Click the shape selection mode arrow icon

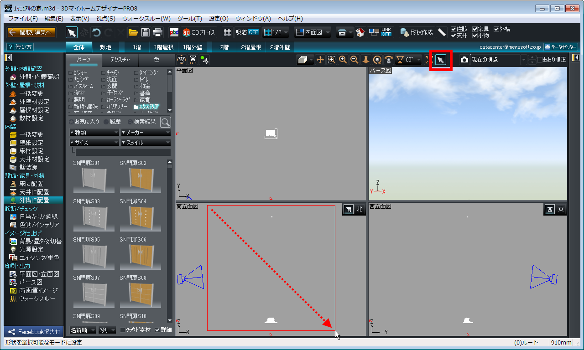point(441,60)
